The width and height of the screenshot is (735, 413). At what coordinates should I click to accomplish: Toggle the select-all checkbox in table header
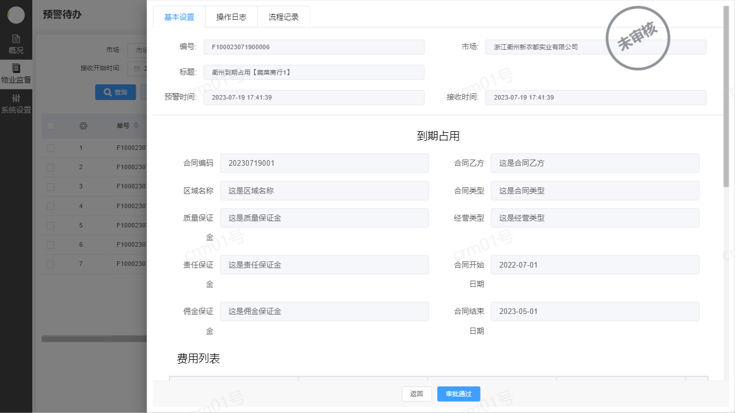50,126
